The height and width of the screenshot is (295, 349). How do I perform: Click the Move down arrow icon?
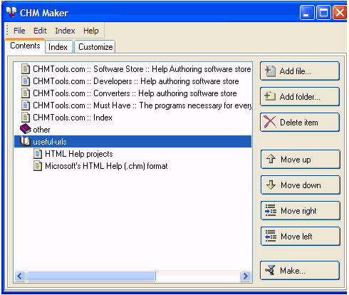271,185
